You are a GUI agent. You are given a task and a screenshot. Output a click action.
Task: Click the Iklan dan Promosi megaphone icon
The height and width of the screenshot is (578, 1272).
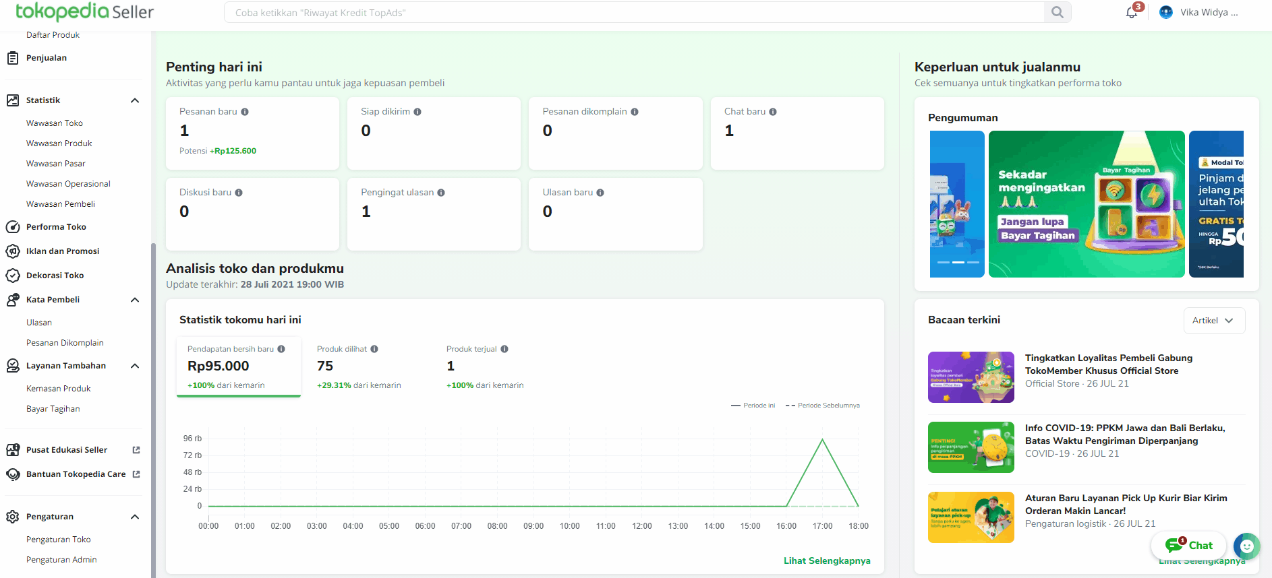pyautogui.click(x=13, y=251)
